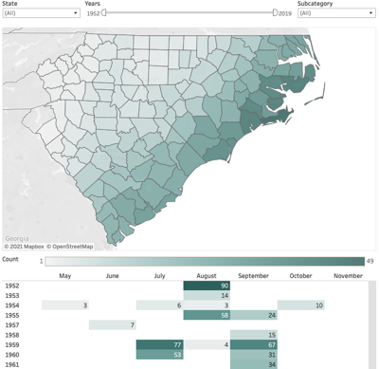The height and width of the screenshot is (369, 379).
Task: Select the 1954 July cell showing 6
Action: (x=159, y=305)
